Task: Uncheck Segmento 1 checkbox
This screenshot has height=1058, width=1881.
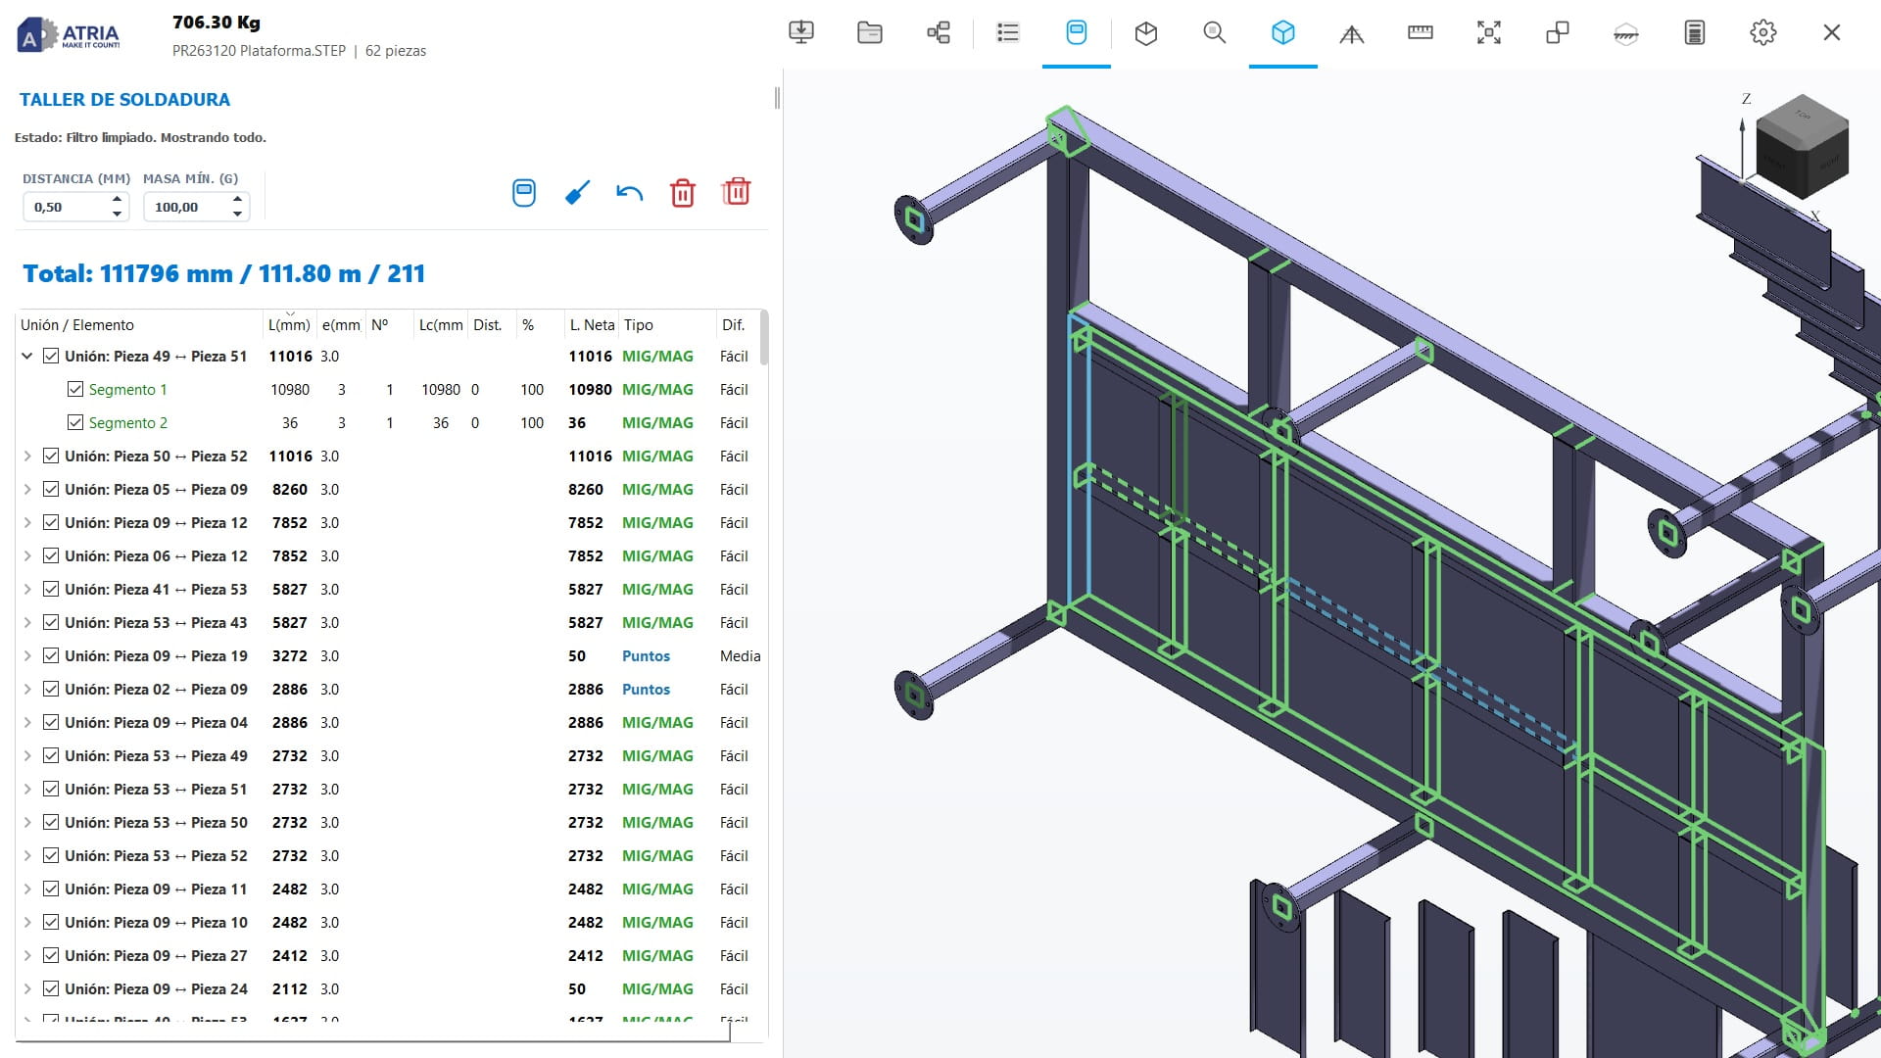Action: [75, 389]
